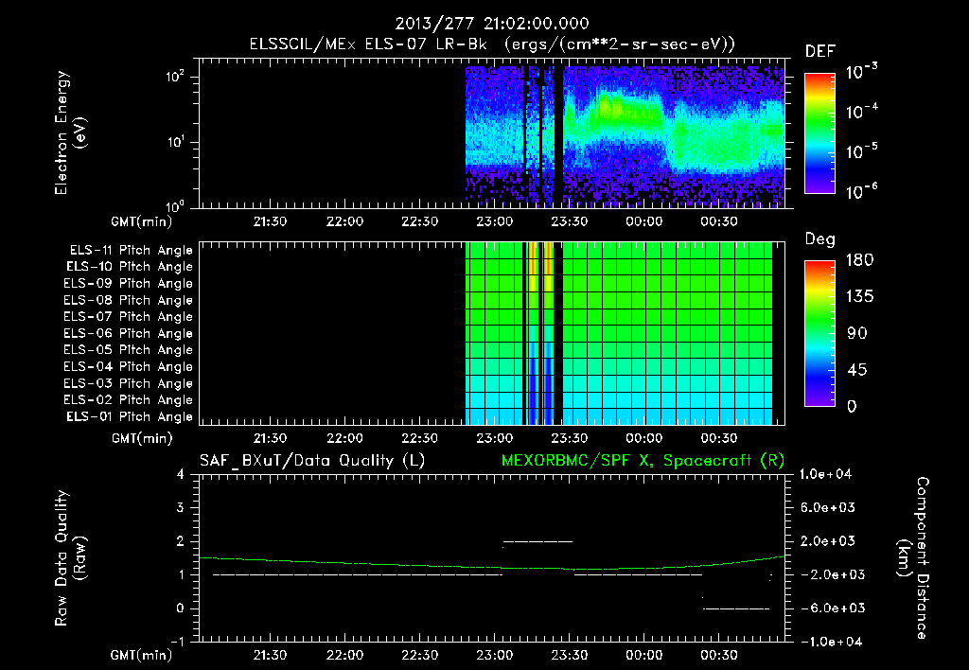Click the ELS-03 Pitch Angle row label
Image resolution: width=969 pixels, height=670 pixels.
(x=129, y=384)
